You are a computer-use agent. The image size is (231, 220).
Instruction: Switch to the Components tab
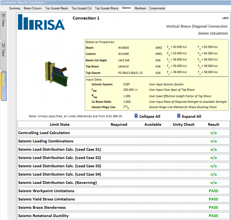(157, 8)
